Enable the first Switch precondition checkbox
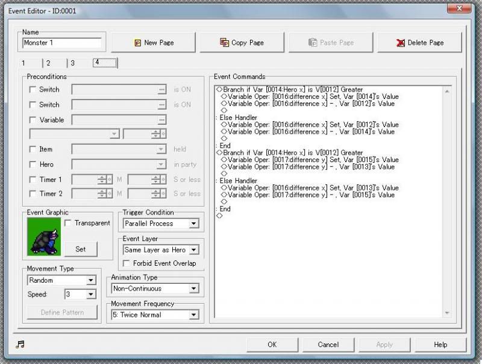Viewport: 482px width, 364px height. pos(33,90)
